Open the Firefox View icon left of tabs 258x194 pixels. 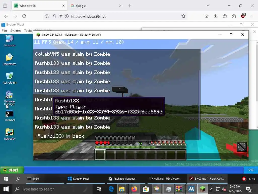tap(5, 6)
